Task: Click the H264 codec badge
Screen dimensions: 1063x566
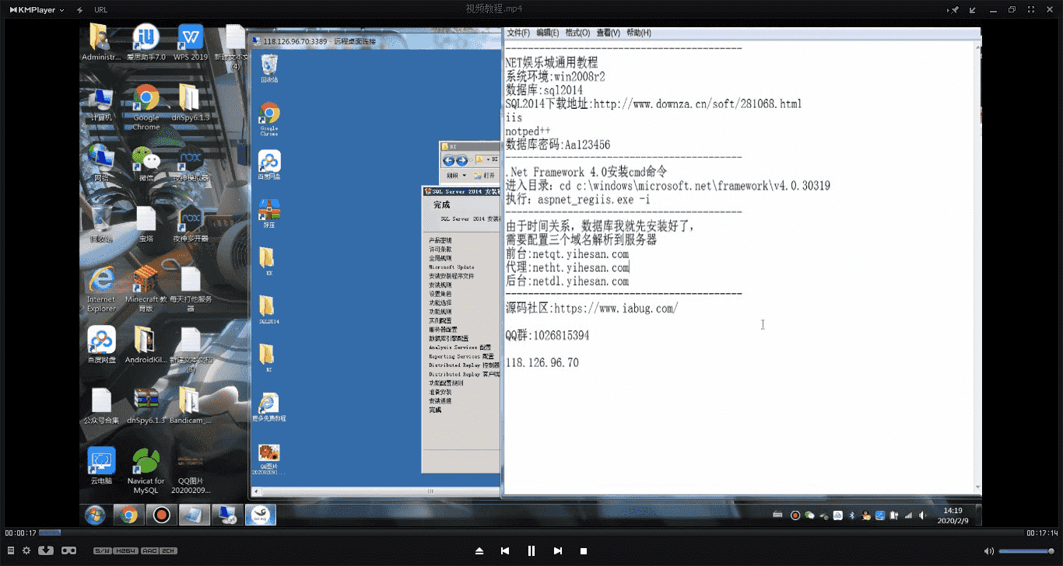Action: tap(126, 550)
